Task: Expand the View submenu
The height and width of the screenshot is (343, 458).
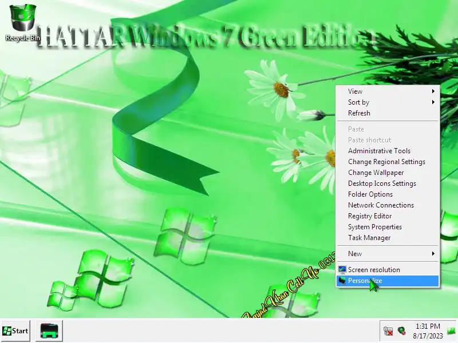Action: 388,91
